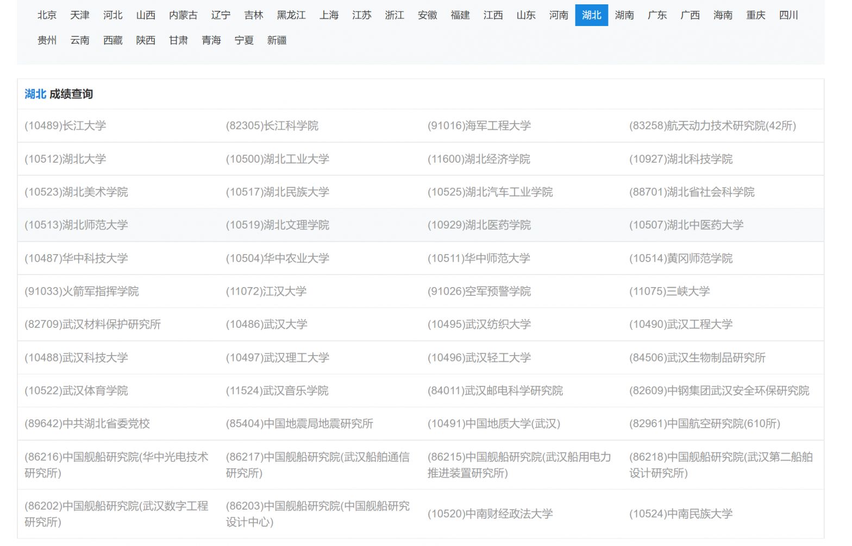Viewport: 852px width, 546px height.
Task: Choose the 辽宁 province tab
Action: coord(221,15)
